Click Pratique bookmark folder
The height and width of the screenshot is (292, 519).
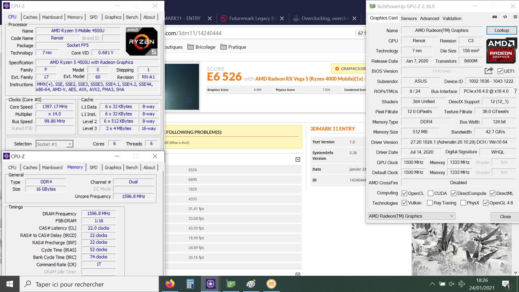233,47
